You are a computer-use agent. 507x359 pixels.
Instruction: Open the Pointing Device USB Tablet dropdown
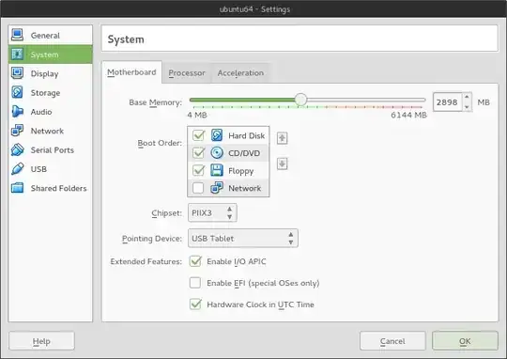(x=243, y=239)
